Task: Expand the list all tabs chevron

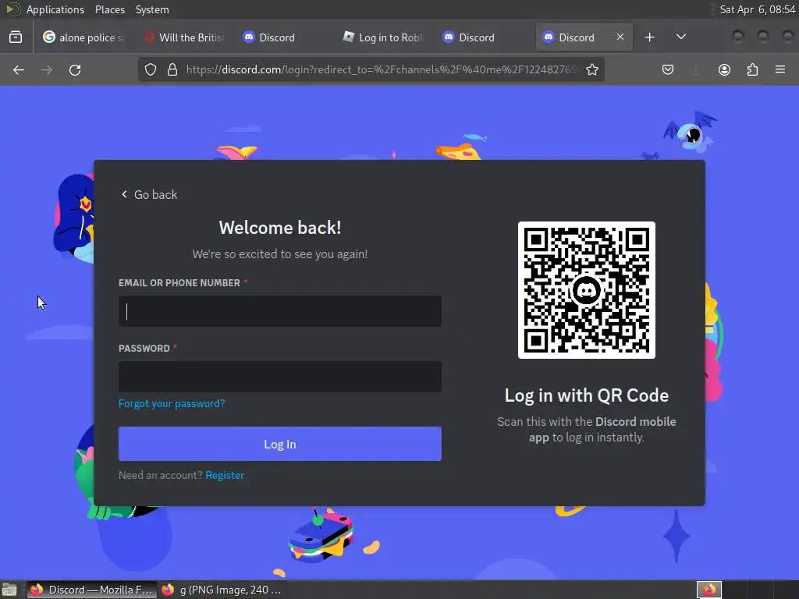Action: (680, 37)
